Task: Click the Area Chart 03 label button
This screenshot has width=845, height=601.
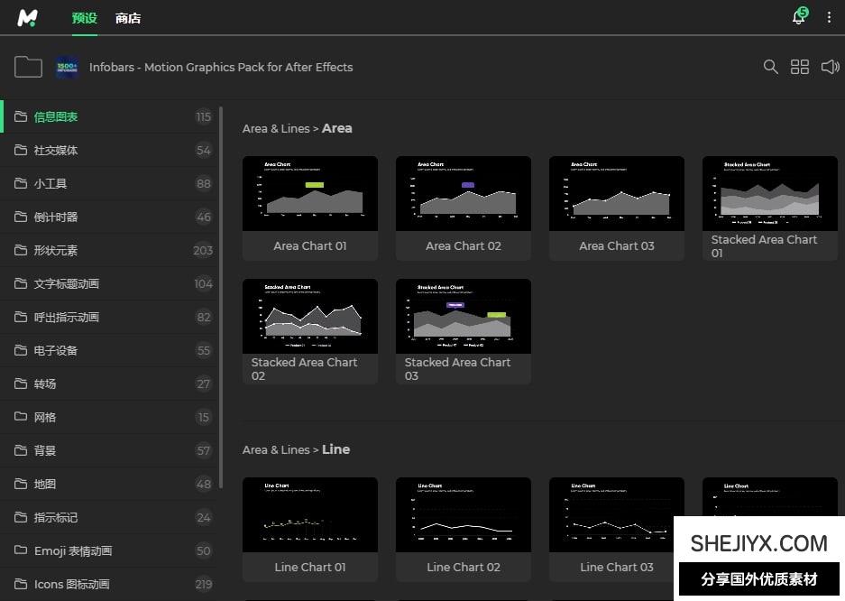Action: (x=617, y=245)
